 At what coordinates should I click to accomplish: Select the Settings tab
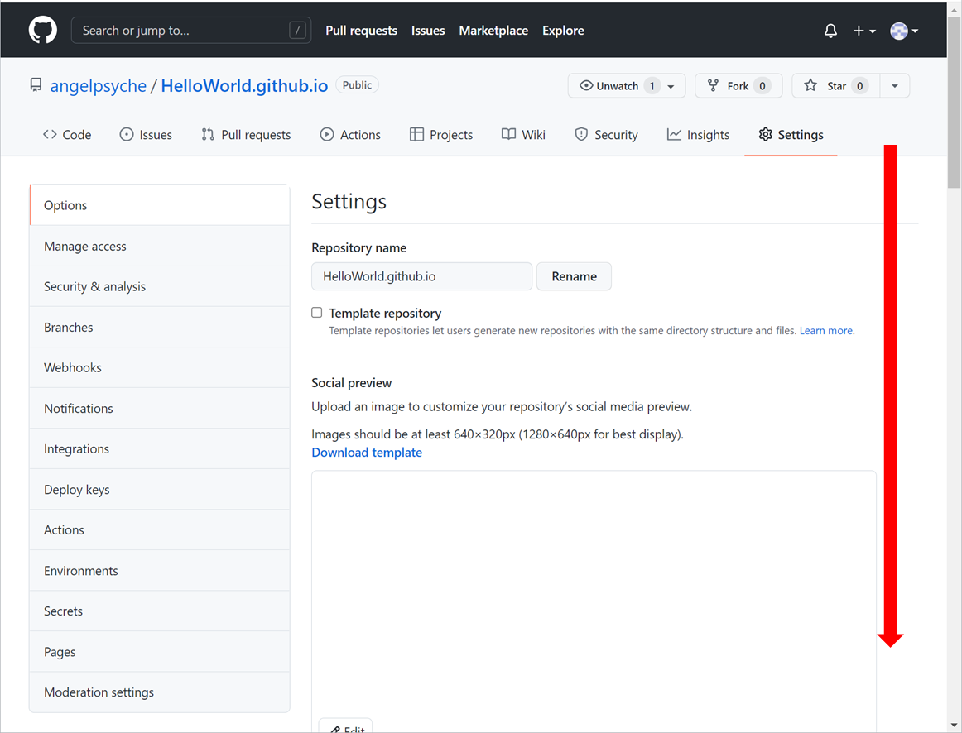click(791, 135)
